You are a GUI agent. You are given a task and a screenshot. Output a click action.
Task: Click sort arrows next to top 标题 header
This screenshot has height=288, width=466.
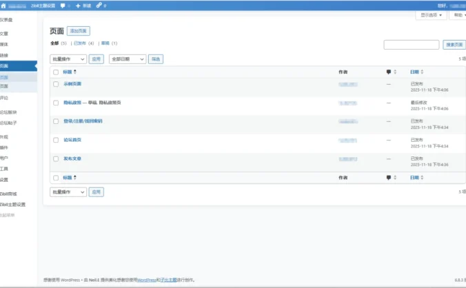[x=75, y=72]
